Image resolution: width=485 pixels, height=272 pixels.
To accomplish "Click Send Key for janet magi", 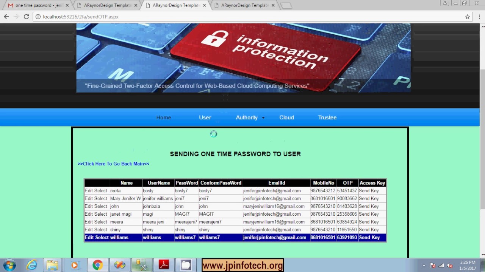I will [x=369, y=214].
